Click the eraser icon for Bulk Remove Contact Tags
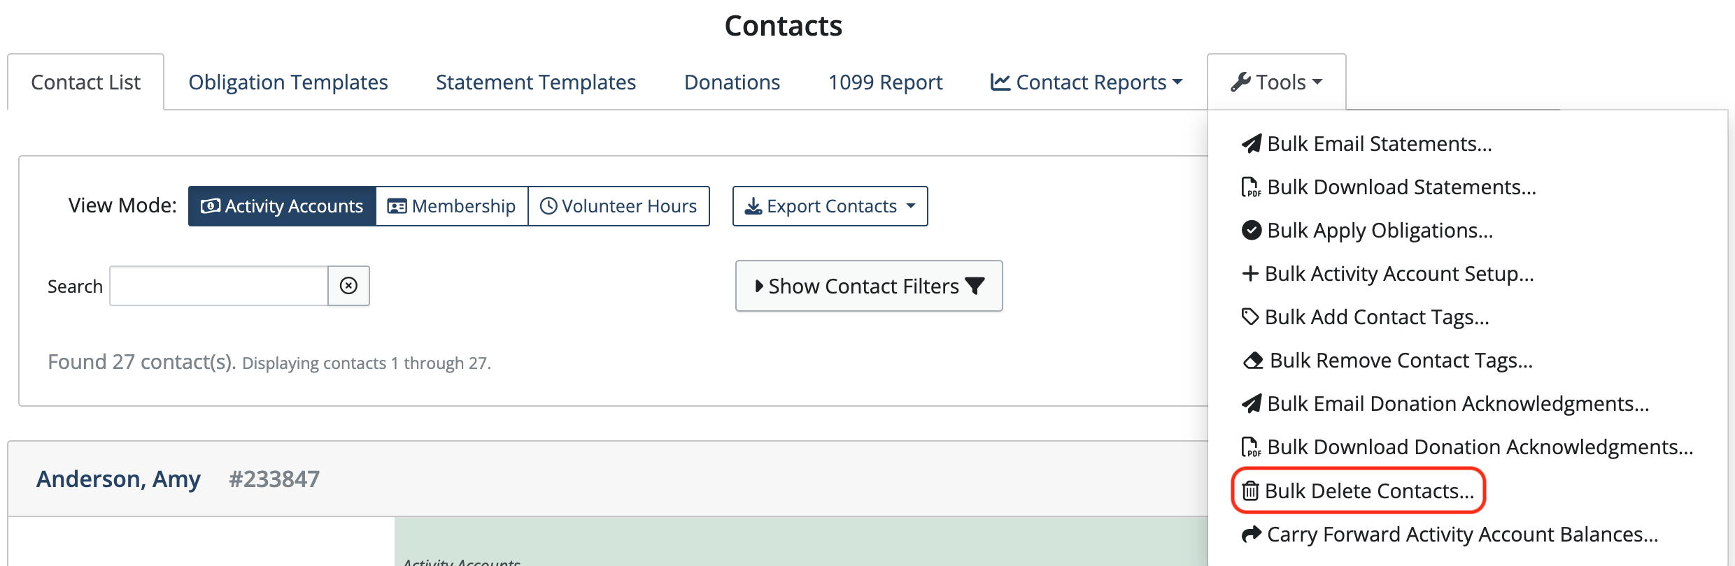The height and width of the screenshot is (566, 1735). [x=1252, y=361]
